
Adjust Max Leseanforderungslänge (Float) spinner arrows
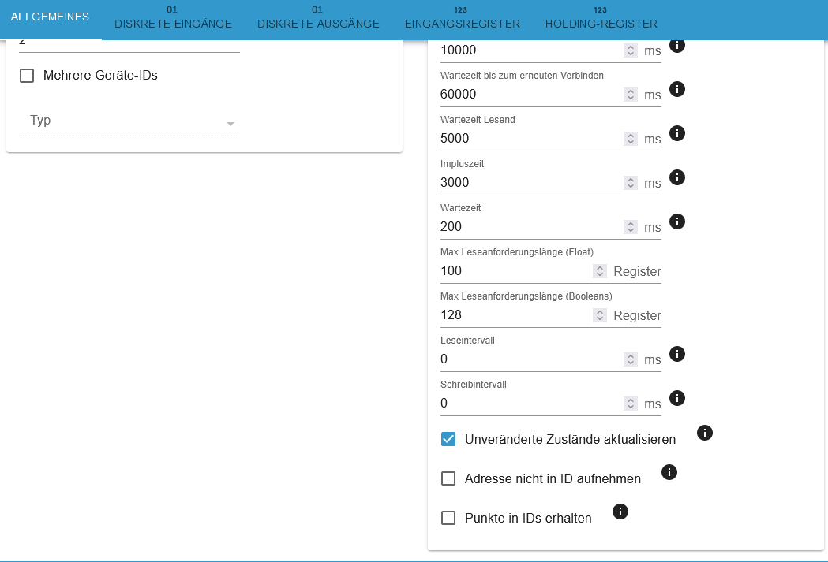[599, 271]
